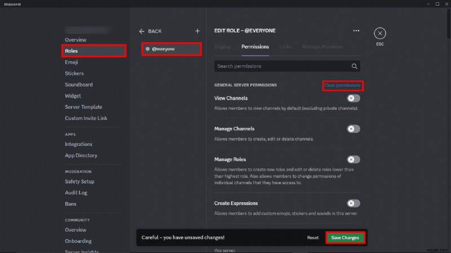
Task: Click the "Create Expressions" permission title
Action: [236, 203]
